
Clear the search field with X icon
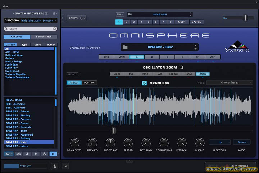pyautogui.click(x=55, y=28)
